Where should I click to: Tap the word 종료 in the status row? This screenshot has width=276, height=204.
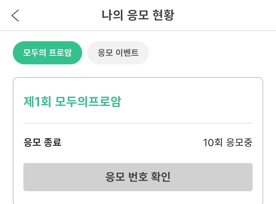[x=52, y=142]
